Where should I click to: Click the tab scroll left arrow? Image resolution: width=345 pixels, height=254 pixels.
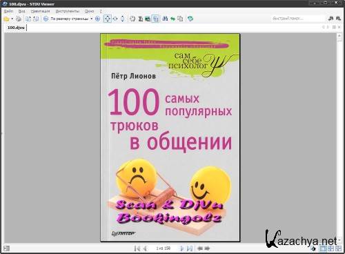[x=323, y=27]
